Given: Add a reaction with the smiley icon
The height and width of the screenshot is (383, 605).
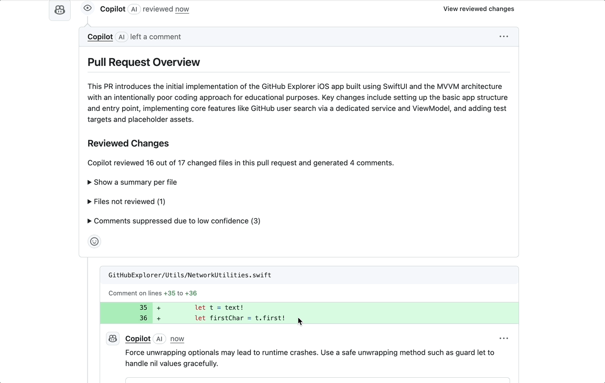Looking at the screenshot, I should [x=94, y=241].
